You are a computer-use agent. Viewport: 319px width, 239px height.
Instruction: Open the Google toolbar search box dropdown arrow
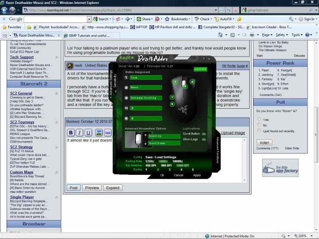click(x=89, y=19)
